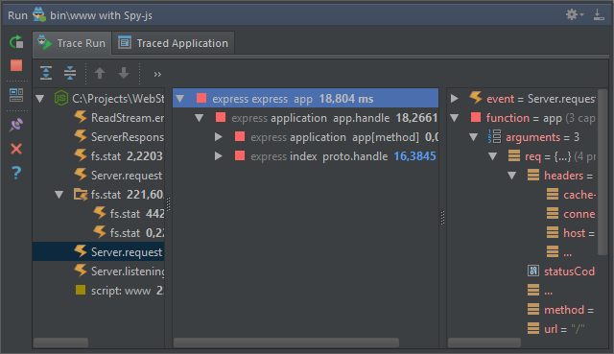Collapse the fs.stat 221,60 group node
614x354 pixels.
tap(59, 195)
